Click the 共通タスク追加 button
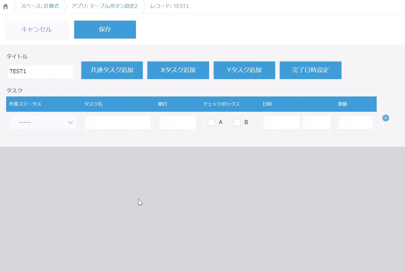 click(112, 70)
